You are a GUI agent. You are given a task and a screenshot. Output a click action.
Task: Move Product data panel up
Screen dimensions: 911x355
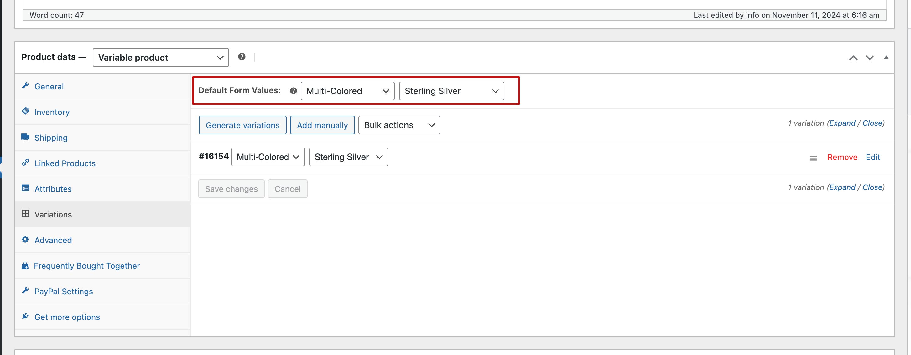[853, 58]
